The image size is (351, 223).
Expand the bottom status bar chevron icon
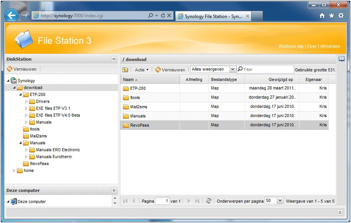click(x=340, y=213)
